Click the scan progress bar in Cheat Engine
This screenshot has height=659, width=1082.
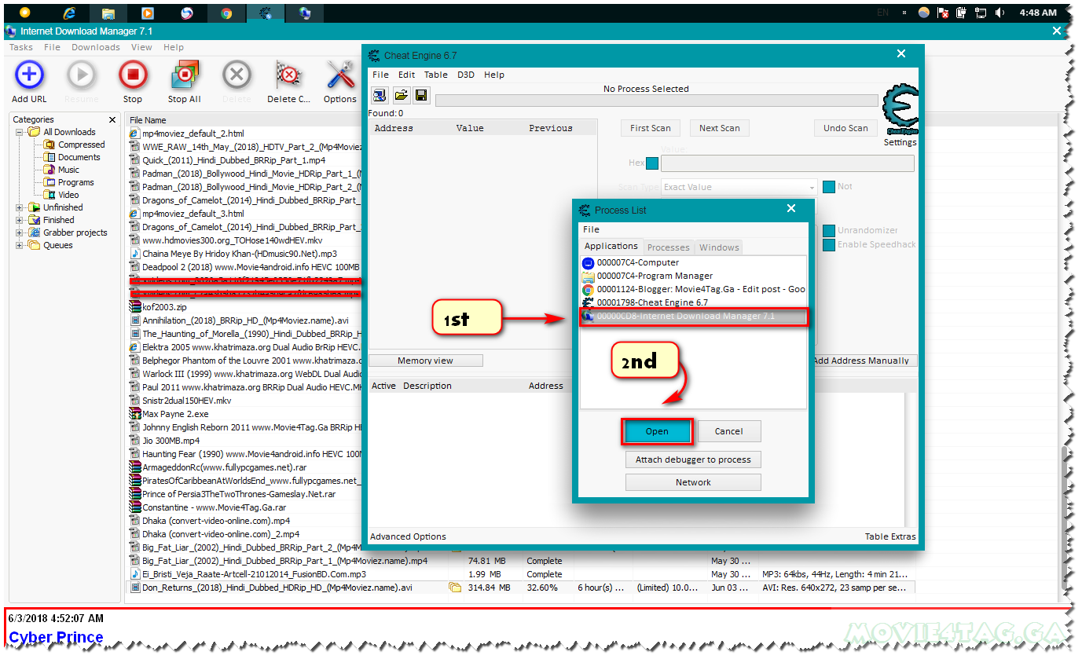(x=657, y=101)
